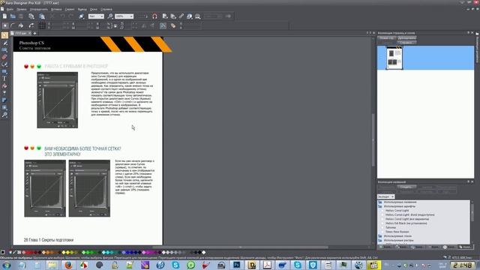Open the Справка menu
This screenshot has height=270, width=480.
(106, 10)
